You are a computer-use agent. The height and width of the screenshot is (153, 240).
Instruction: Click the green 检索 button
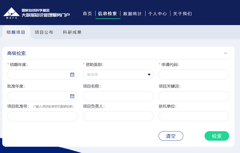tap(217, 136)
